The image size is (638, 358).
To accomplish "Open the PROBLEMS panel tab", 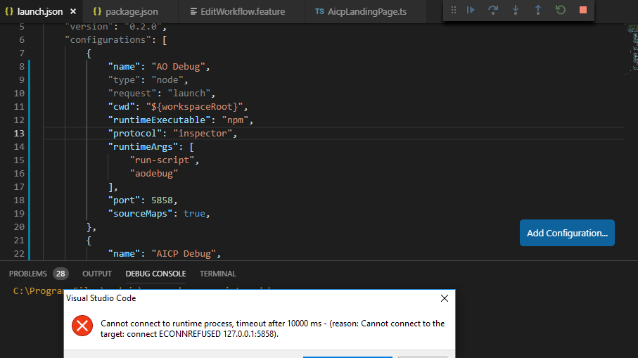I will pos(27,274).
